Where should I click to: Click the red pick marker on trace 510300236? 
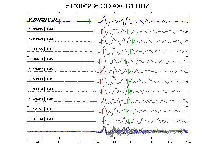click(59, 22)
